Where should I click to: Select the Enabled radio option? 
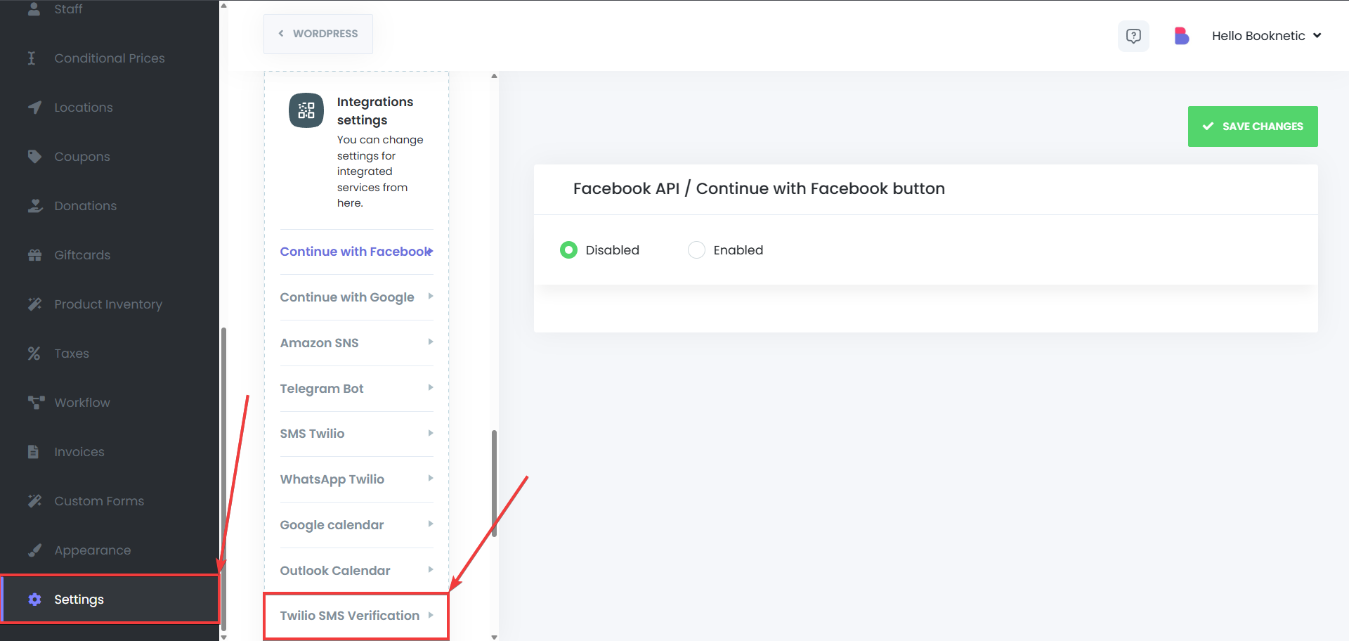(696, 250)
